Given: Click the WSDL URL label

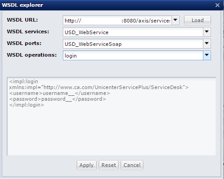Looking at the screenshot, I should 22,20.
